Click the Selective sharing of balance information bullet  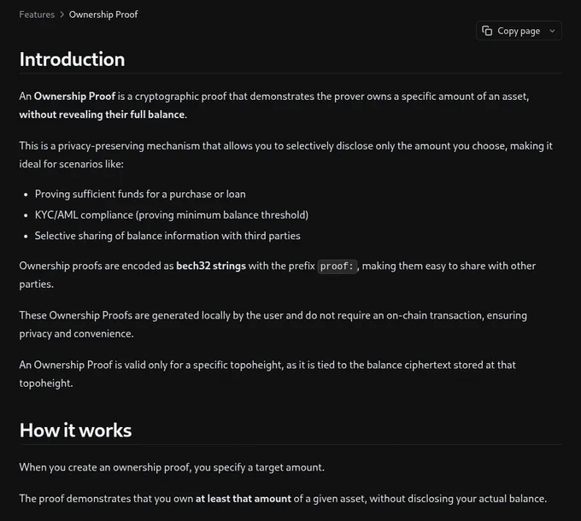tap(167, 236)
